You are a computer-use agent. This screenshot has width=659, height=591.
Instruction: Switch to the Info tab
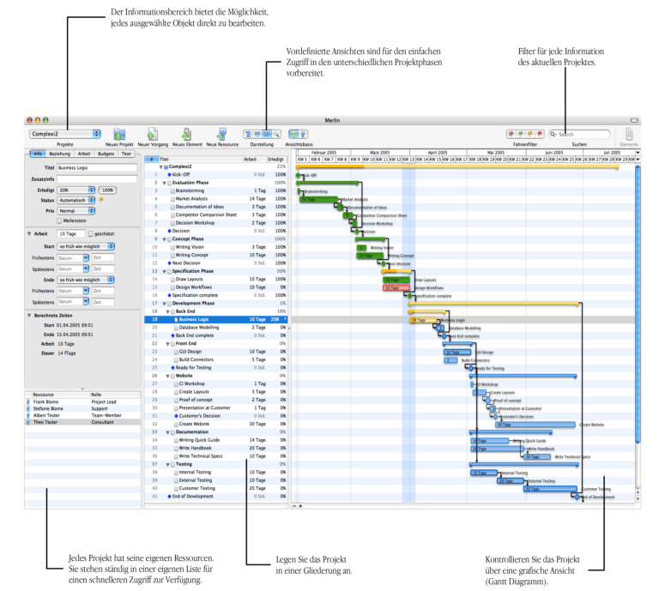38,154
